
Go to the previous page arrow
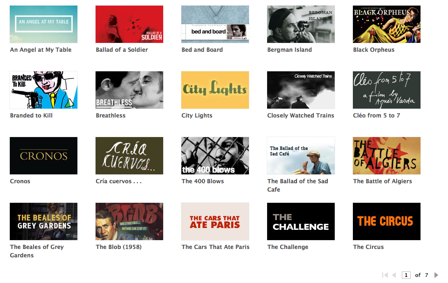[394, 275]
